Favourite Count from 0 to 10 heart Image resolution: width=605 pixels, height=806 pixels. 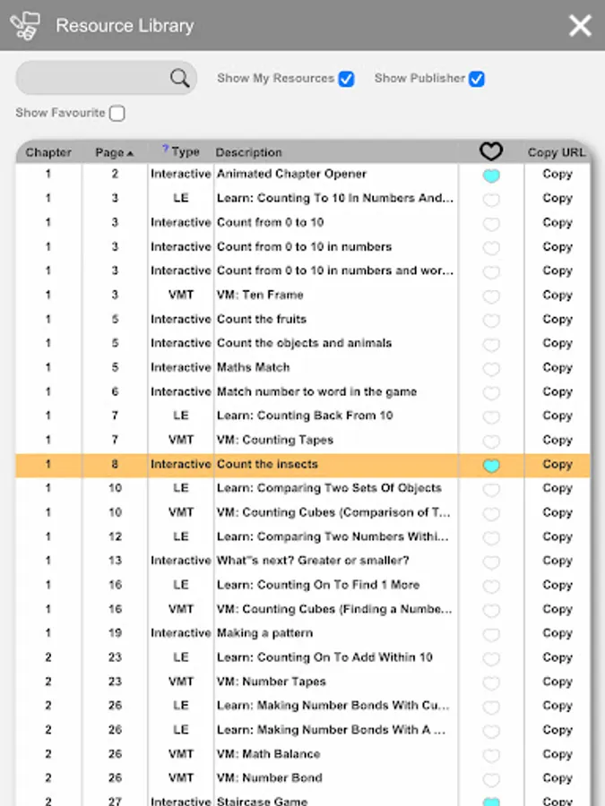pos(491,224)
